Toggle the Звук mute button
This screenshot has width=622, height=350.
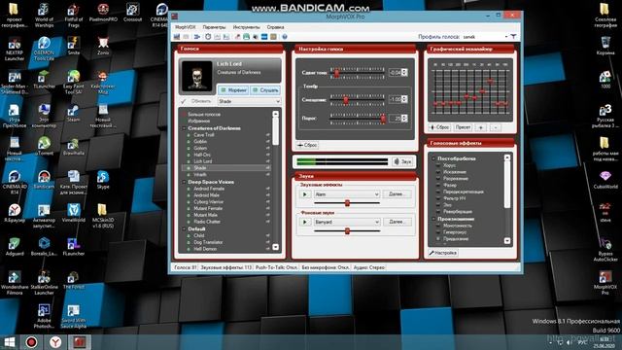click(x=402, y=161)
